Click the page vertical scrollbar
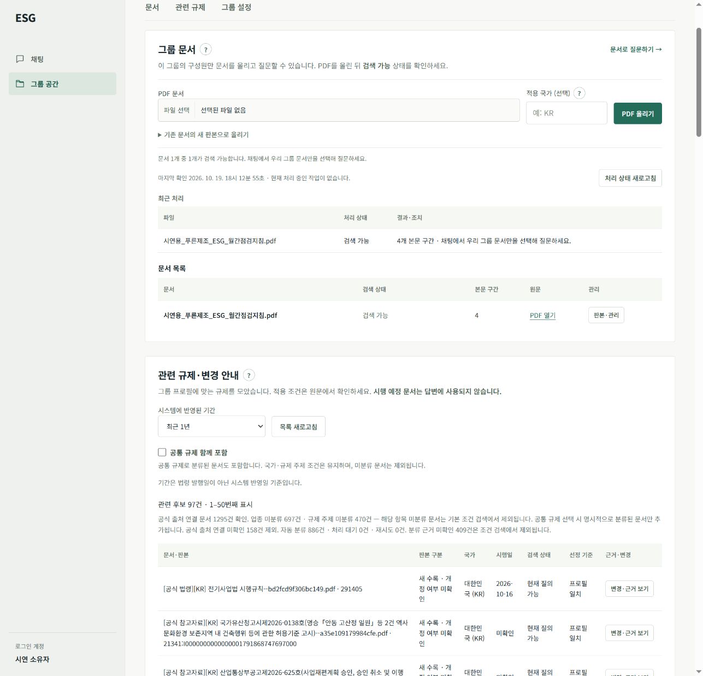The height and width of the screenshot is (676, 703). click(699, 82)
